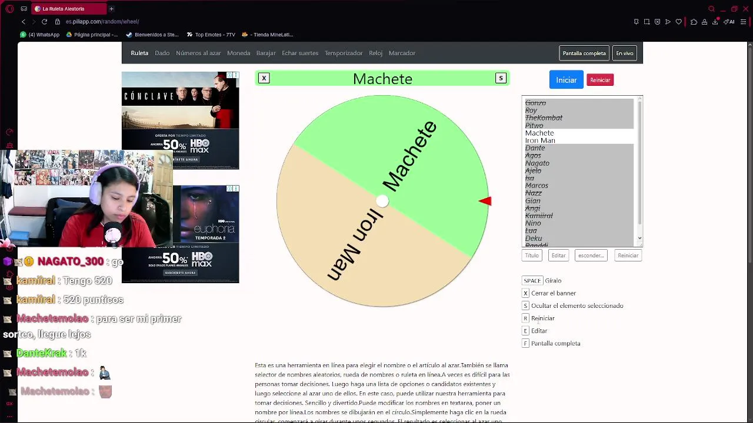Viewport: 753px width, 423px height.
Task: Open the easy setup sliders icon
Action: [x=744, y=22]
